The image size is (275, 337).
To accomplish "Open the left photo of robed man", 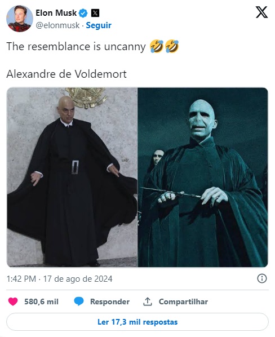I will [72, 177].
